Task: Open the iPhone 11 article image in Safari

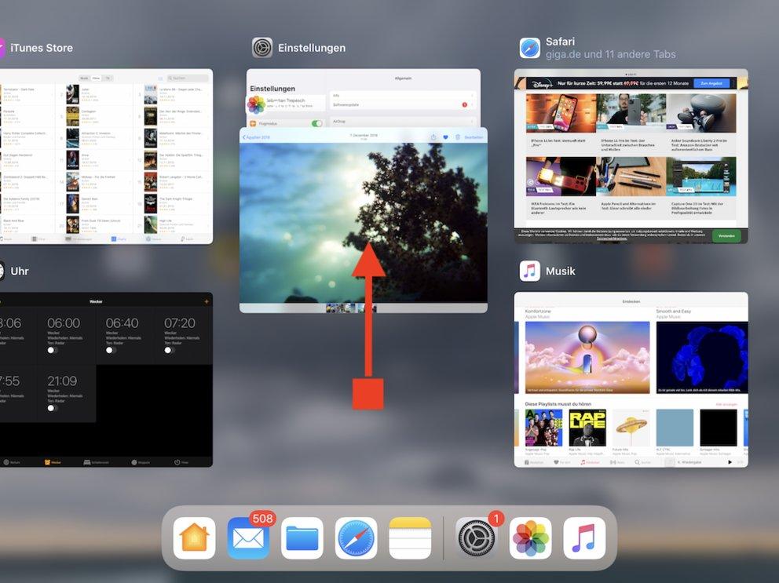Action: (561, 113)
